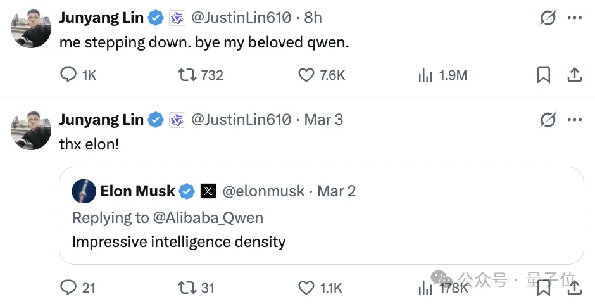Open more options on first tweet
Screen dimensions: 595x304
pos(574,18)
